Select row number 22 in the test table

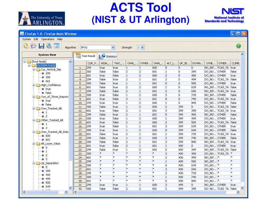80,150
